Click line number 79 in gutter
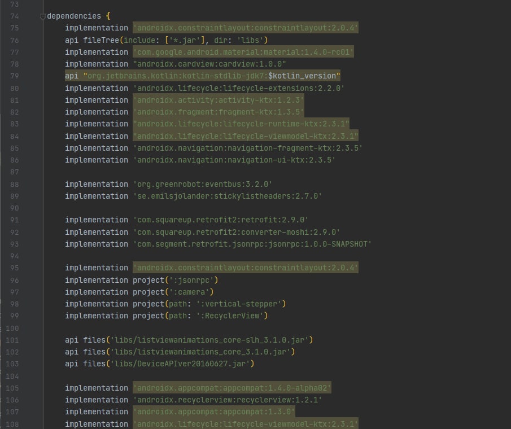Screen dimensions: 511x429 click(x=14, y=76)
